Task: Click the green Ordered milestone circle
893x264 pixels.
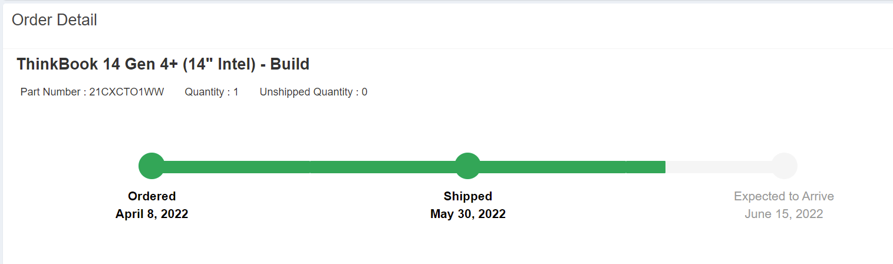Action: [151, 166]
